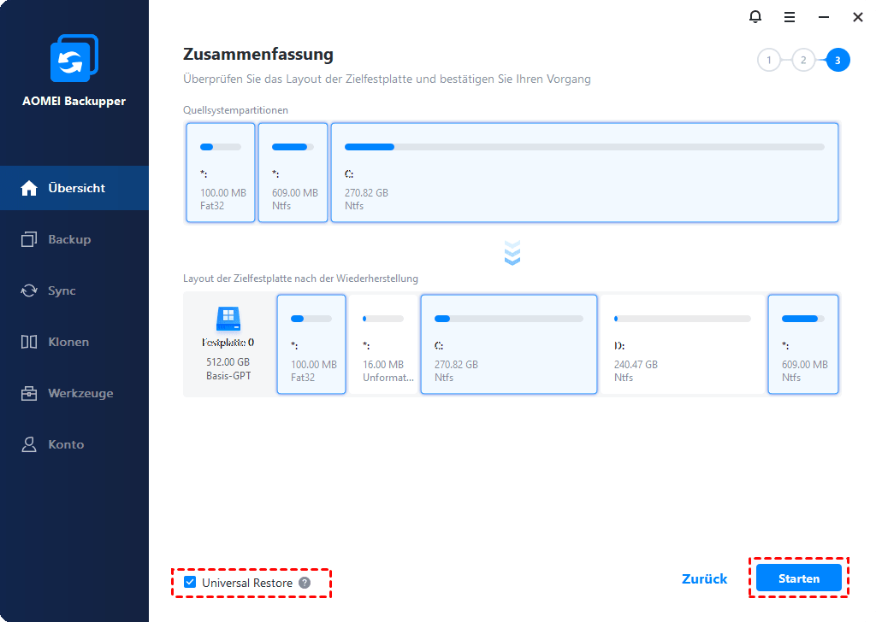Click the target C: partition usage bar
This screenshot has width=876, height=622.
point(509,319)
